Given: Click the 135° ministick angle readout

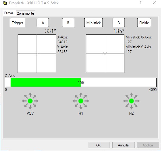Looking at the screenshot, I should (x=119, y=31).
